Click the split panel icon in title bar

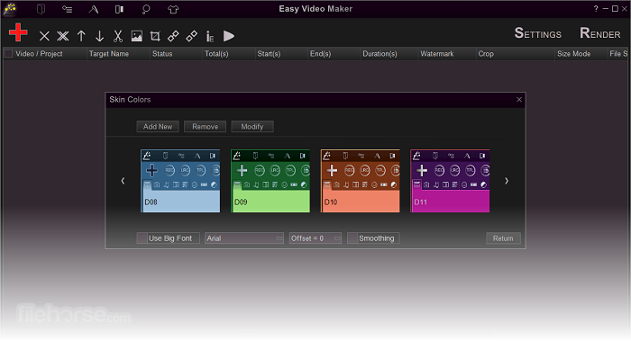point(120,9)
